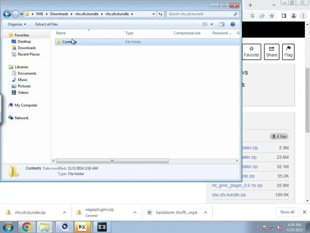
Task: Click horizontal scrollbar right arrow
Action: (237, 161)
